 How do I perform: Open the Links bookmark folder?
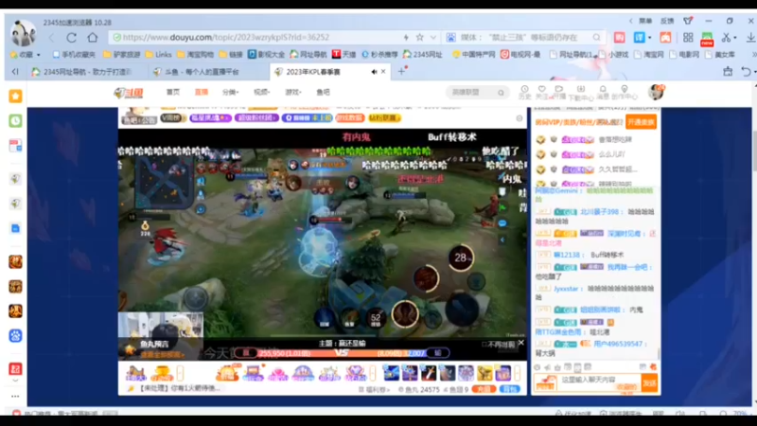click(x=159, y=55)
